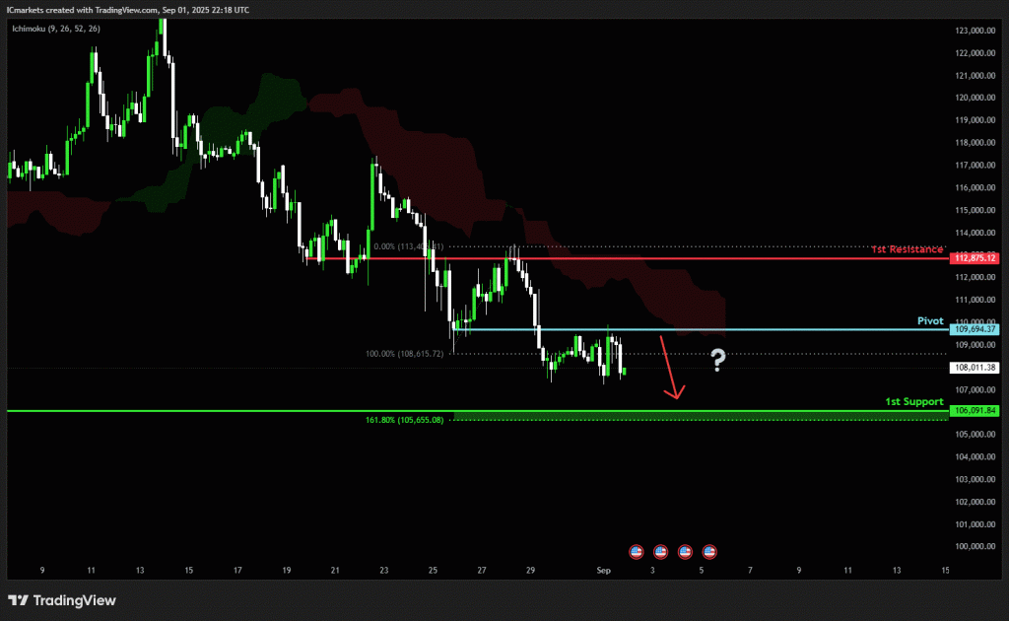Click date 7 on the time axis
Screen dimensions: 1009x621
point(750,570)
